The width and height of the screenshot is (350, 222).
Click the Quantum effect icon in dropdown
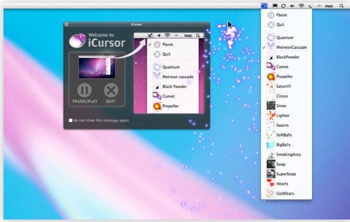(271, 38)
